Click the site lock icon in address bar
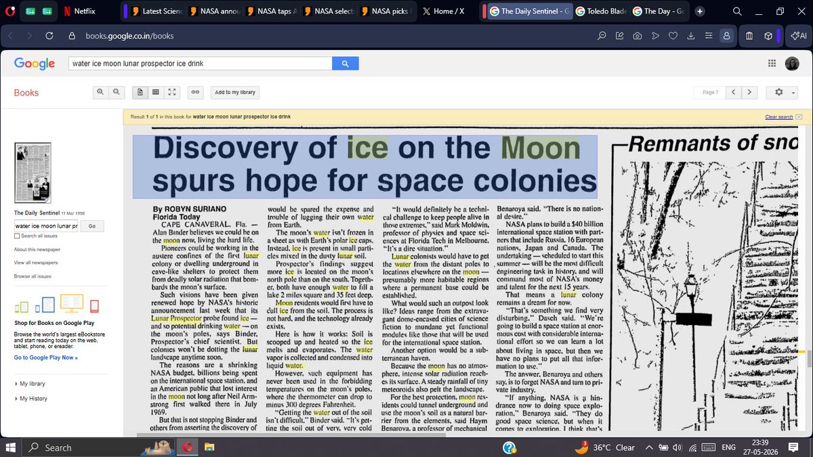Image resolution: width=813 pixels, height=457 pixels. [71, 36]
